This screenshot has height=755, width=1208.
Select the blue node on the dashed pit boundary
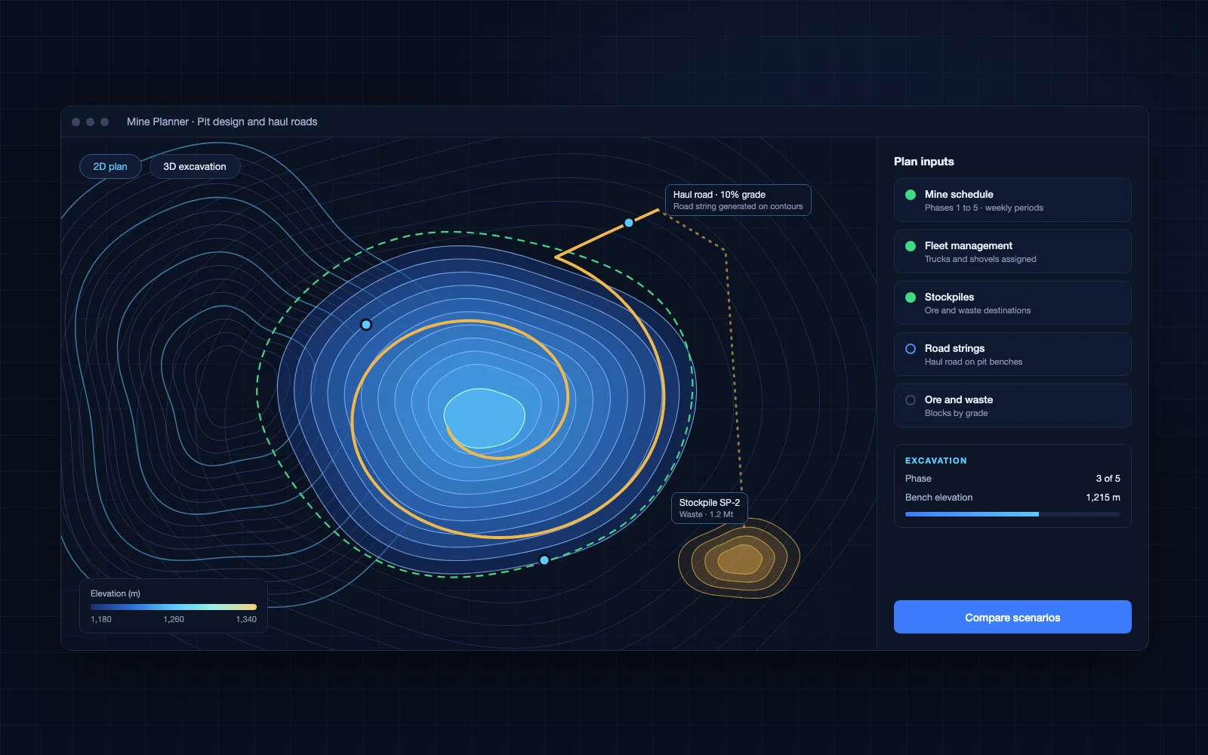pos(544,560)
